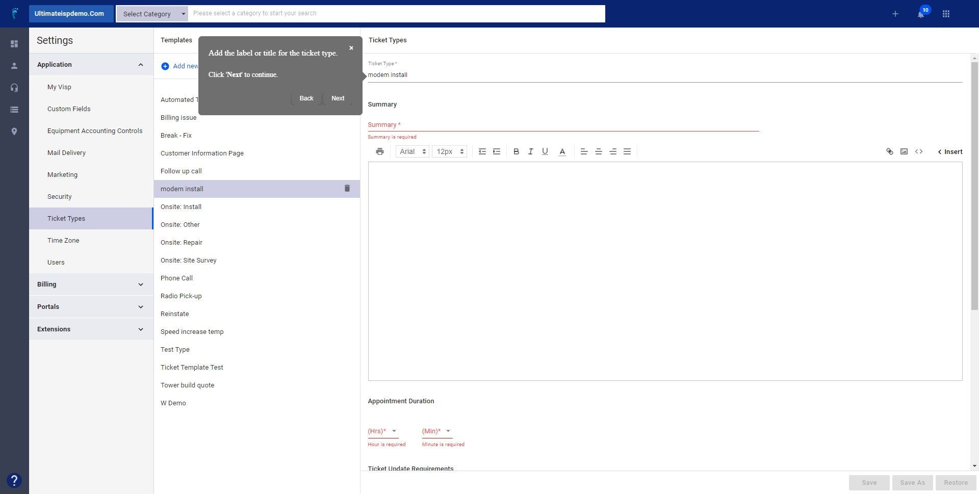Select Radio Pick-up template

256,296
